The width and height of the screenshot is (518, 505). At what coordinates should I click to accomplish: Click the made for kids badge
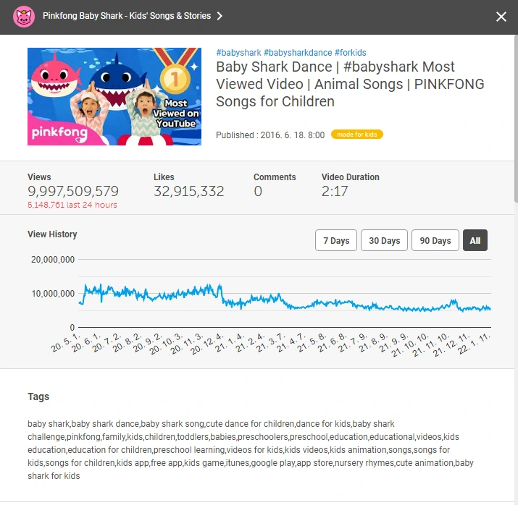coord(356,135)
